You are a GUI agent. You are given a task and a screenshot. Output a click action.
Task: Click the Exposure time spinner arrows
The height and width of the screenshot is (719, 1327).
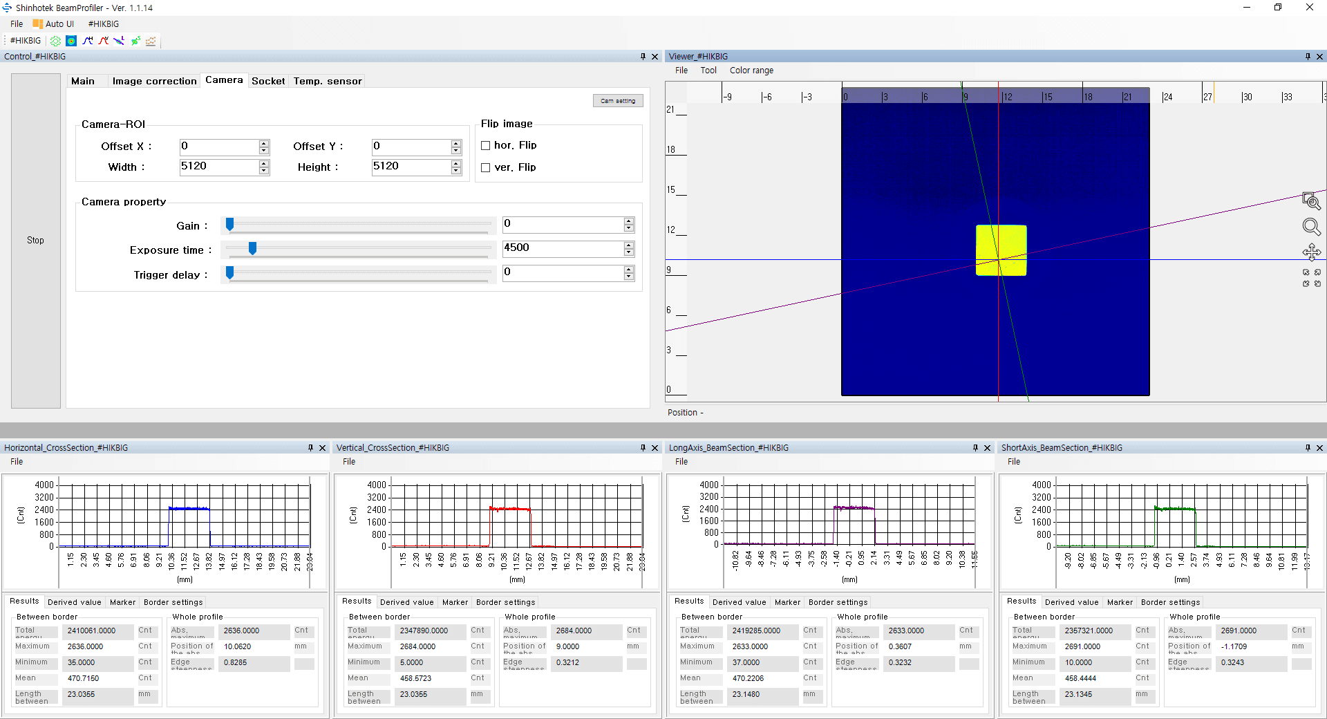[629, 249]
